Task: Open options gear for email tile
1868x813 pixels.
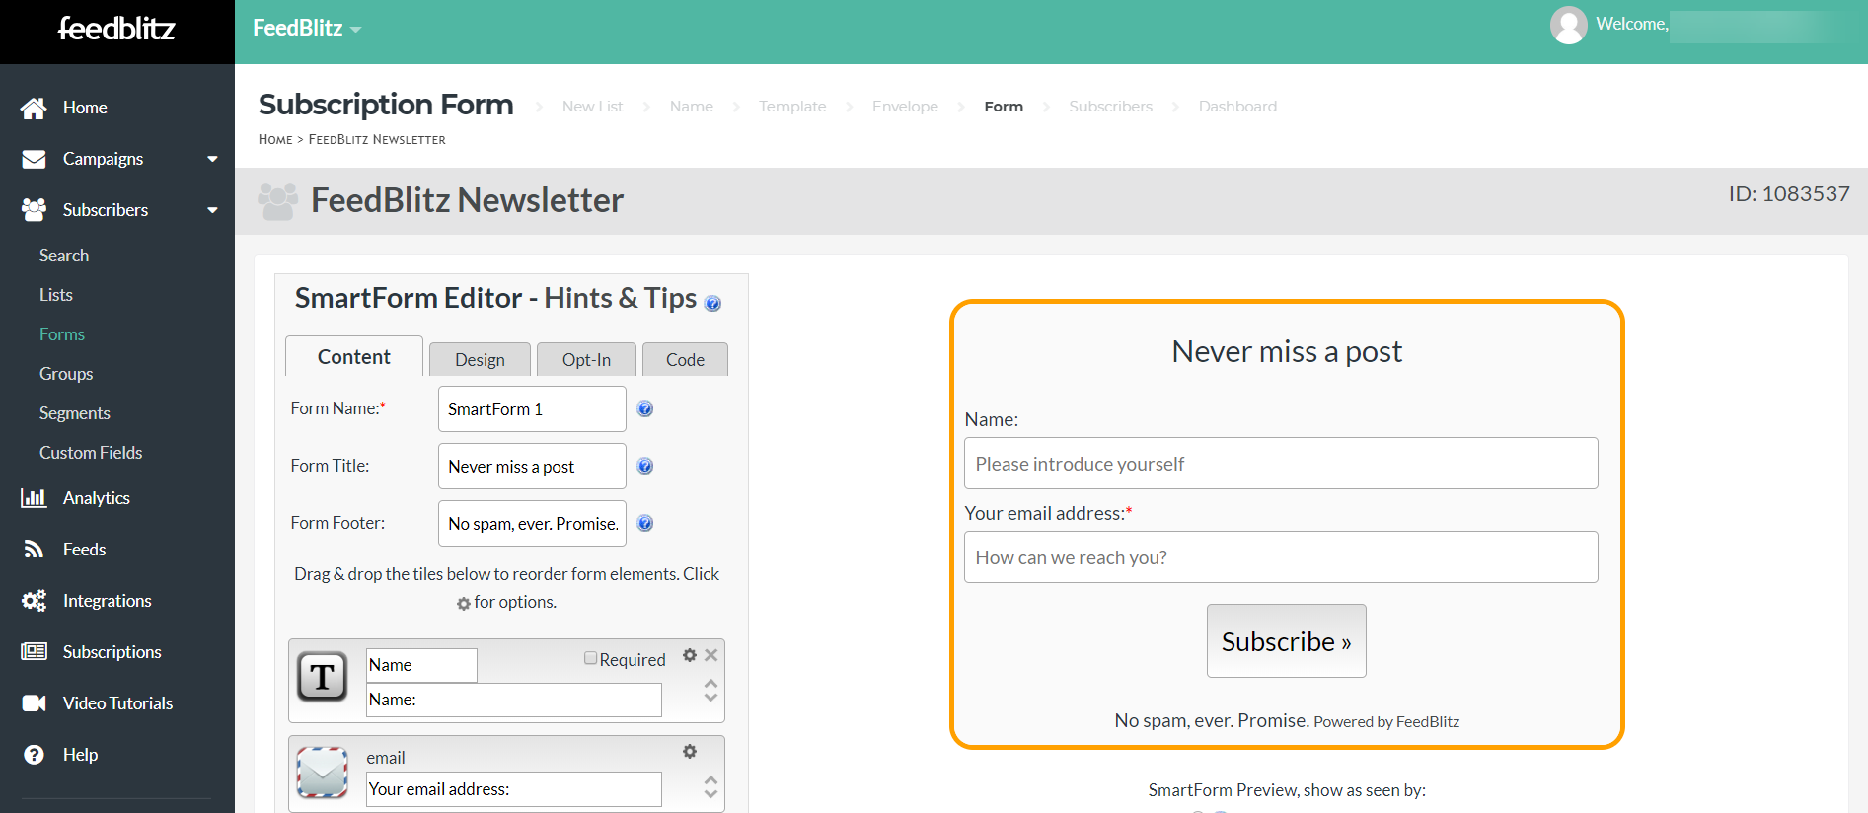Action: pyautogui.click(x=690, y=752)
